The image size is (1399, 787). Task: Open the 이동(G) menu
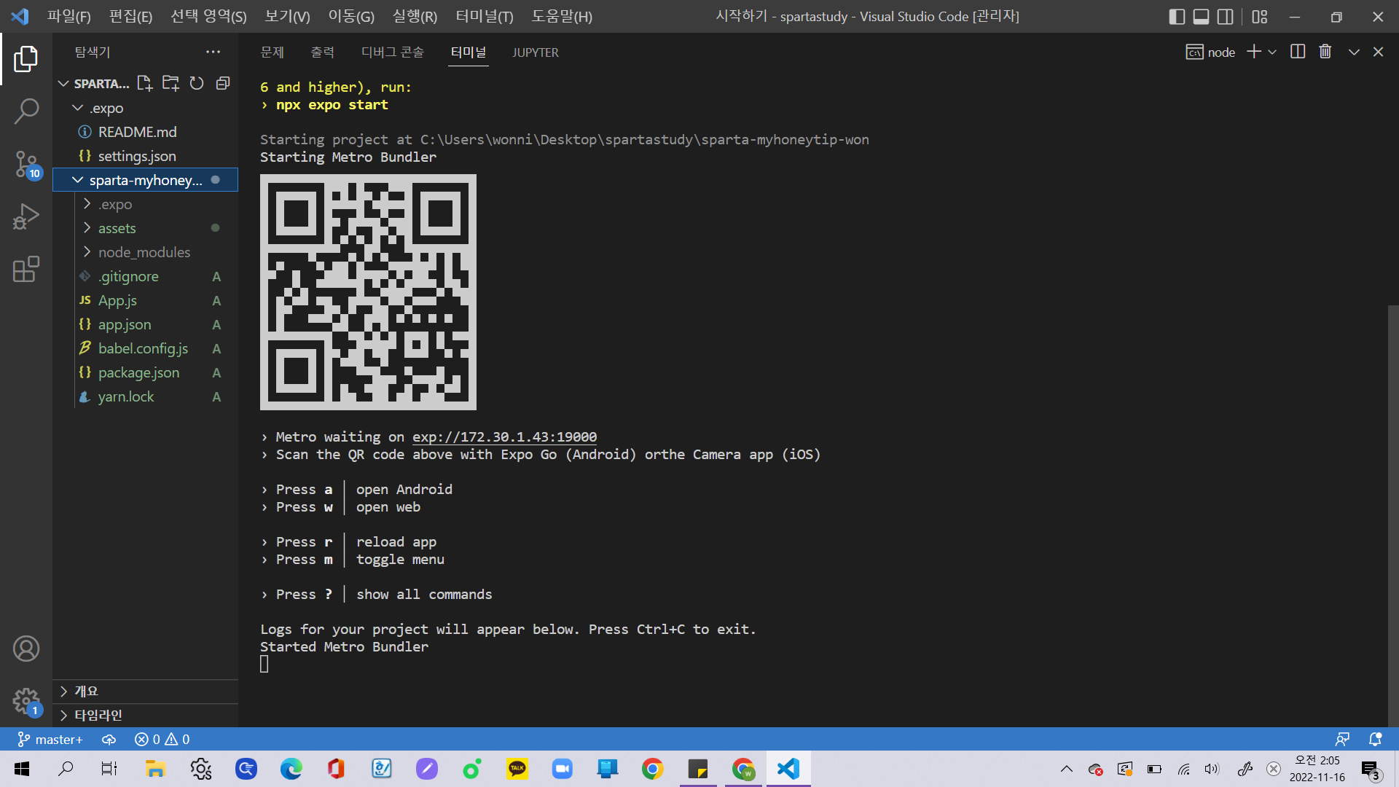351,16
